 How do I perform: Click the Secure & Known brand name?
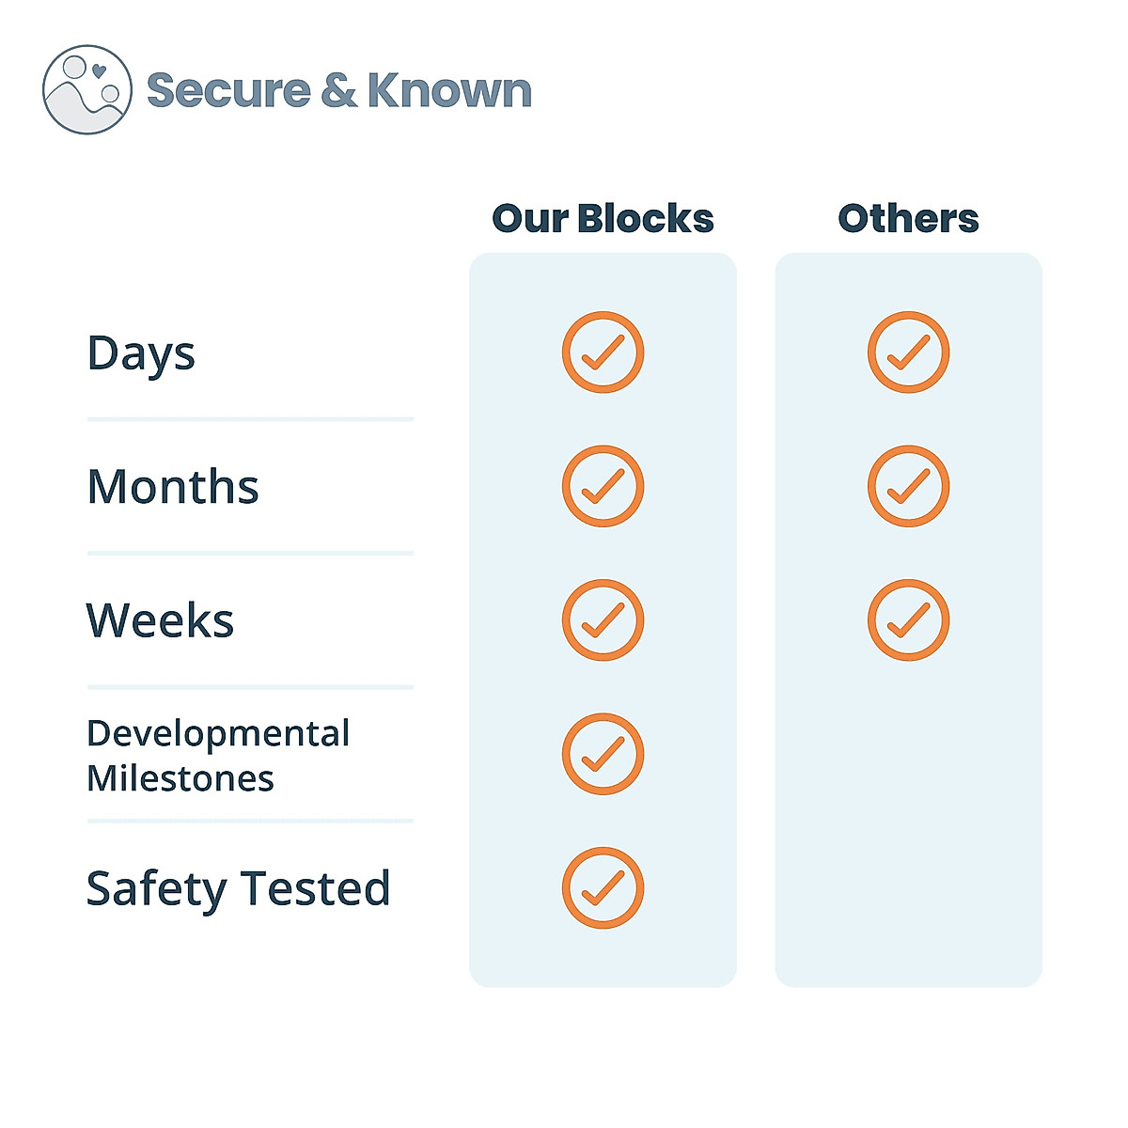[x=339, y=90]
